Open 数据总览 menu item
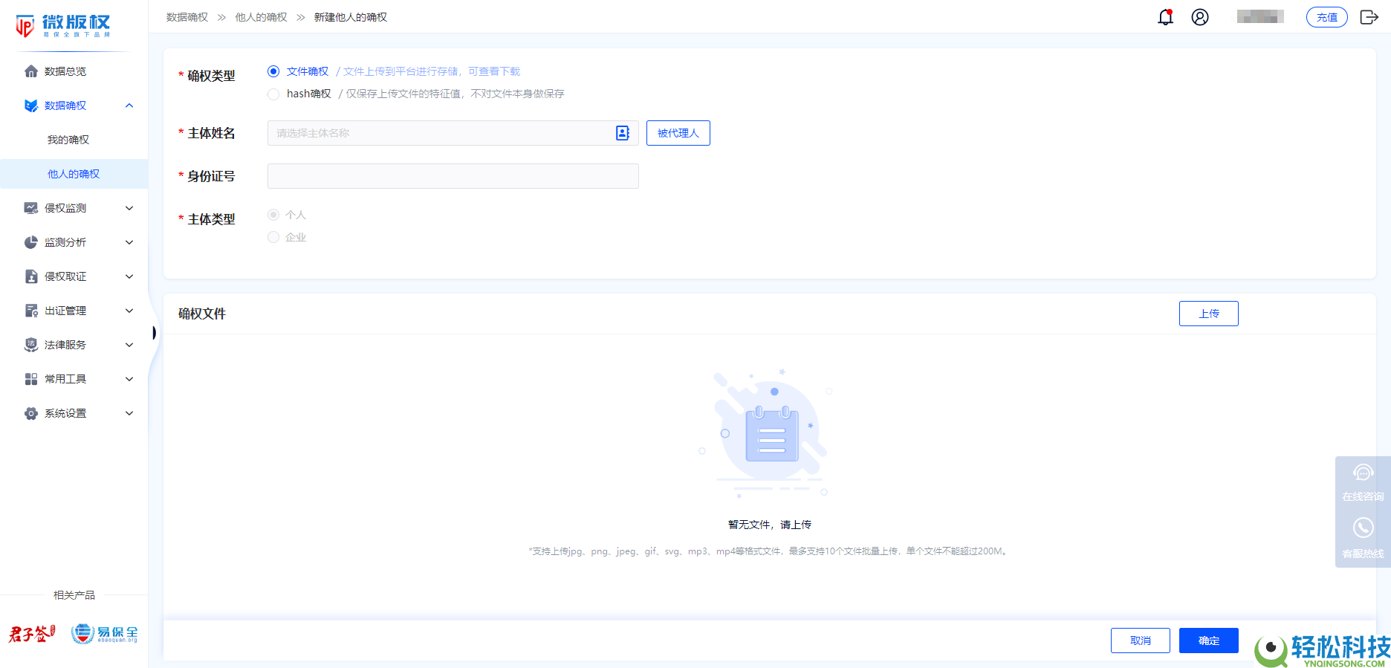 (x=65, y=71)
